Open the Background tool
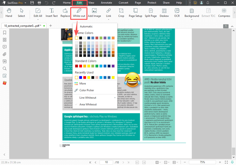236x165 pixels. point(192,13)
